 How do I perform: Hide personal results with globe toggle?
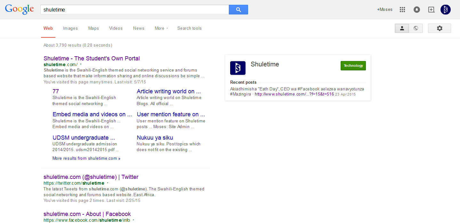416,28
